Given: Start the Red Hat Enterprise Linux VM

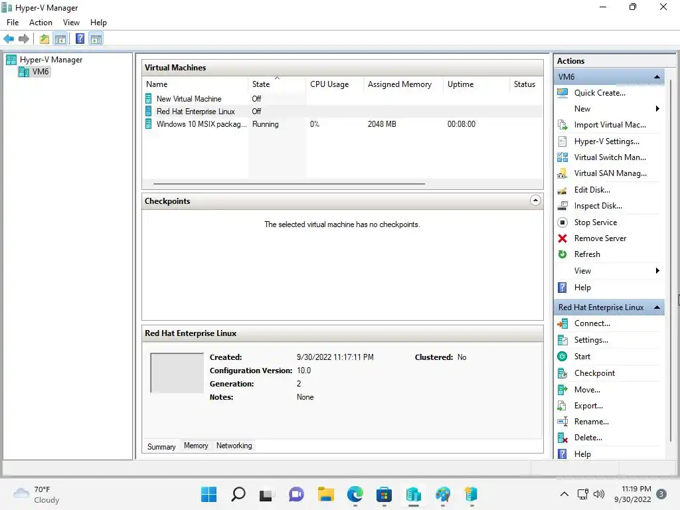Looking at the screenshot, I should coord(582,357).
